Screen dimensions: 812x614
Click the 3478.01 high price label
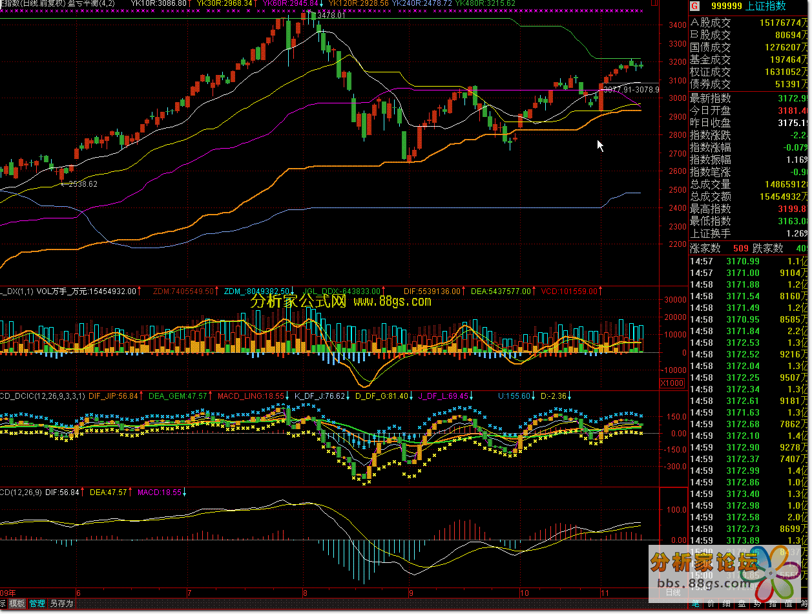click(332, 15)
